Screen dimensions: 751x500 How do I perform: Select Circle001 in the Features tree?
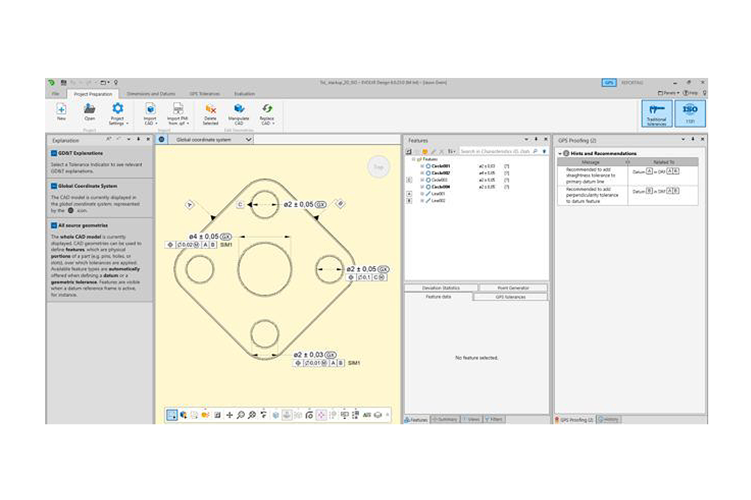click(440, 166)
